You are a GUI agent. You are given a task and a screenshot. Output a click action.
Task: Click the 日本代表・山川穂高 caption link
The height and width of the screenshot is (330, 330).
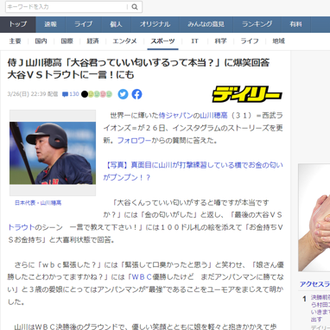[38, 203]
